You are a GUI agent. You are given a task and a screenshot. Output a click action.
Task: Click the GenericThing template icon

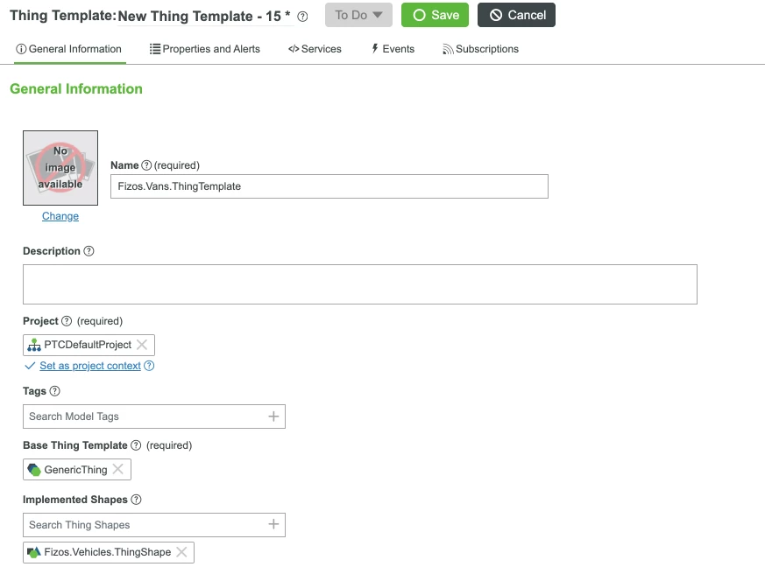click(x=34, y=470)
